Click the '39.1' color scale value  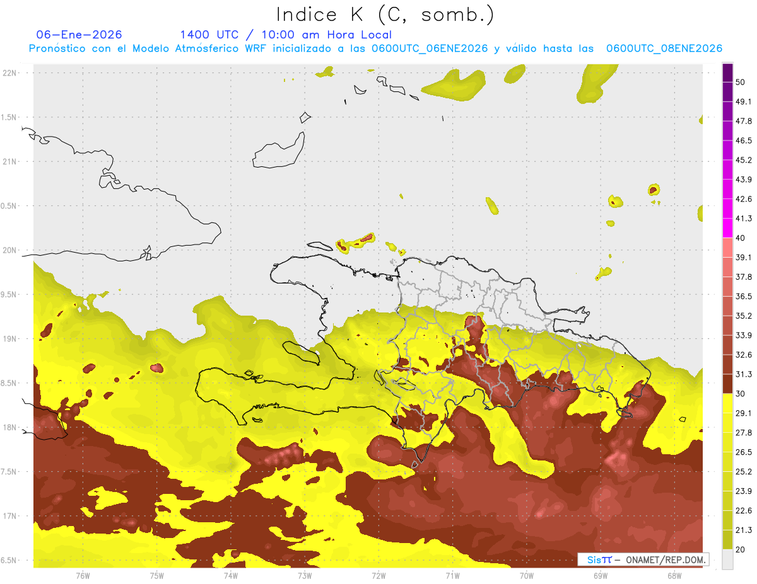(x=744, y=257)
